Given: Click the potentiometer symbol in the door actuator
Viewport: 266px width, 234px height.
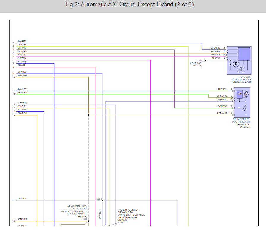Looking at the screenshot, I should click(245, 108).
